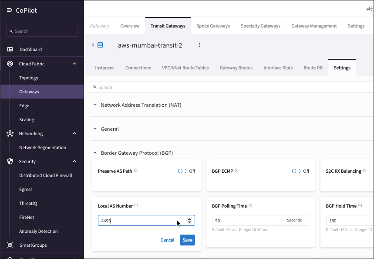Click the info icon next to Local AS Number
374x259 pixels.
pos(136,206)
